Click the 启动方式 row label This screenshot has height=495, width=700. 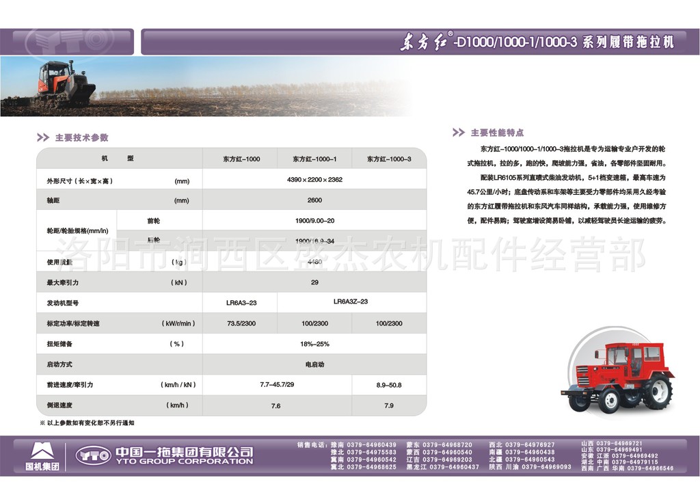coord(59,364)
